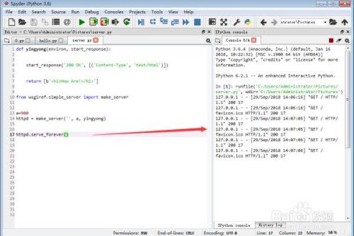Open IPython console options gear menu
This screenshot has width=354, height=236.
tap(348, 41)
